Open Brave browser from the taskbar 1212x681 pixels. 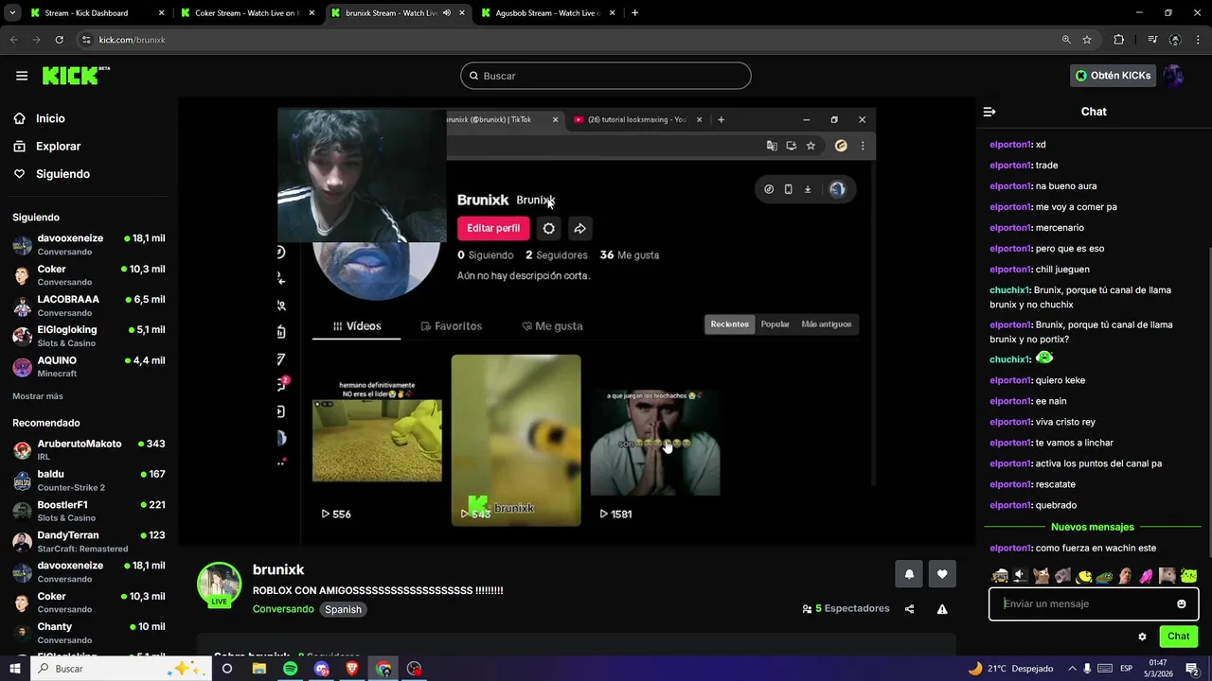(x=352, y=669)
